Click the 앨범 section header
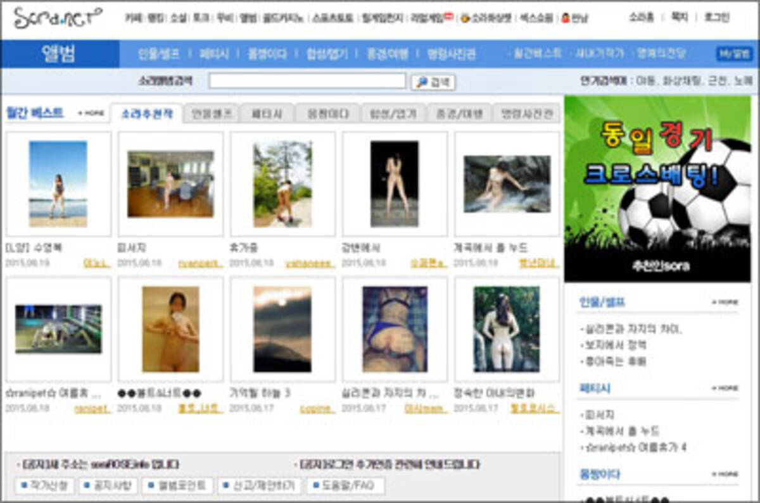Viewport: 760px width, 503px height. (x=60, y=54)
